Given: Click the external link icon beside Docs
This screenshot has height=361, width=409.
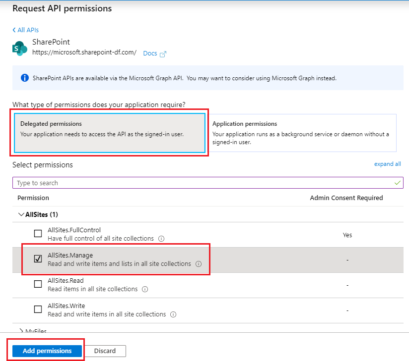Looking at the screenshot, I should pyautogui.click(x=163, y=54).
